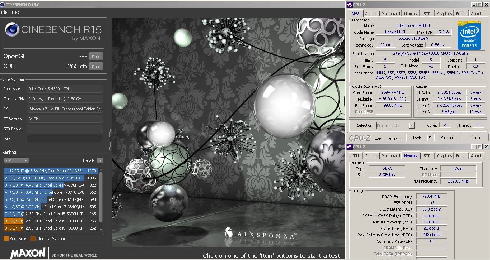This screenshot has width=490, height=260.
Task: Switch to SPD tab in lower CPU-Z
Action: point(427,156)
